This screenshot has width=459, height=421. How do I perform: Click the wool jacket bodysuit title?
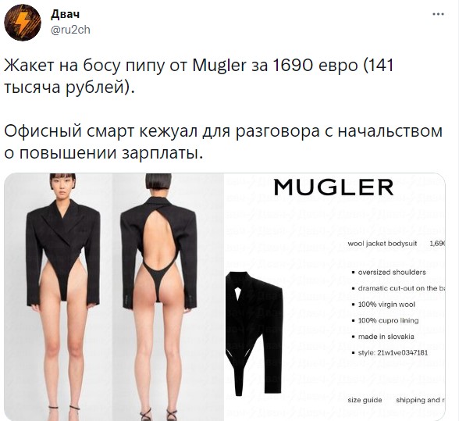[382, 244]
